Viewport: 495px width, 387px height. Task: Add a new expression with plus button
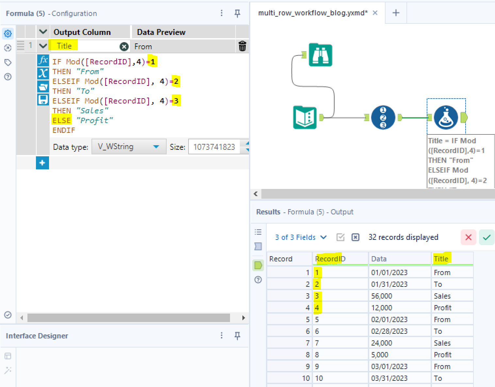(42, 163)
